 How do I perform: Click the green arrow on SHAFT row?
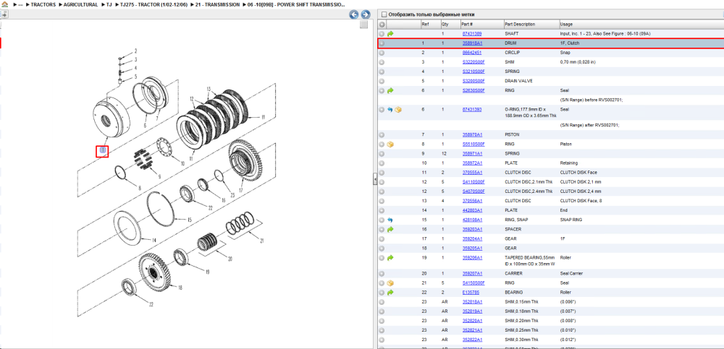pyautogui.click(x=390, y=34)
